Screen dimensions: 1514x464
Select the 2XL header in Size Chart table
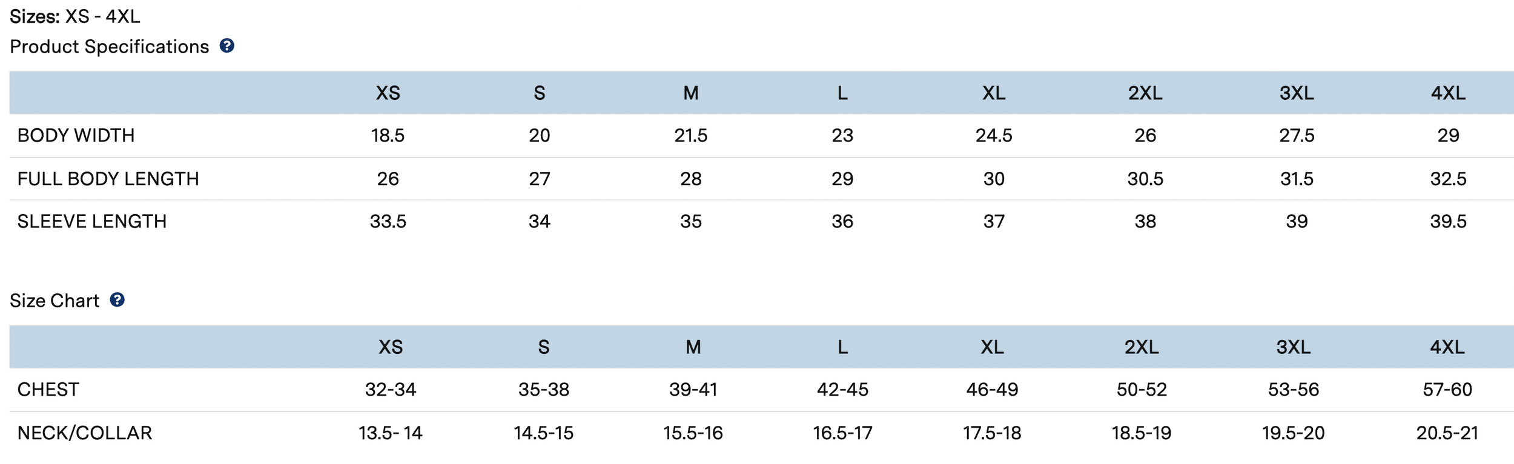pos(1142,347)
